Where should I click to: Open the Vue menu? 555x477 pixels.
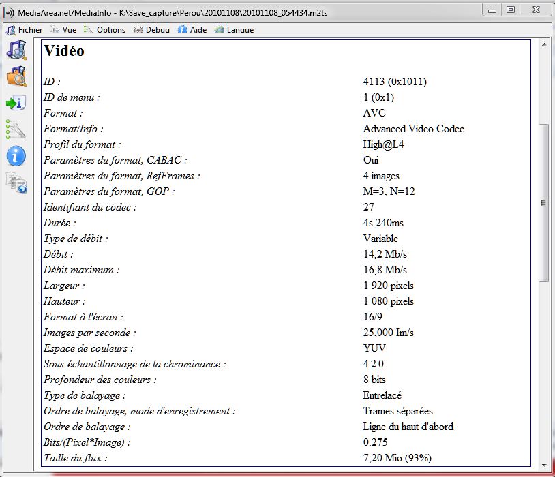63,30
